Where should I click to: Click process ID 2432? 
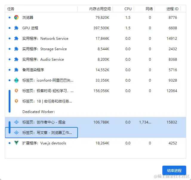click(x=173, y=49)
